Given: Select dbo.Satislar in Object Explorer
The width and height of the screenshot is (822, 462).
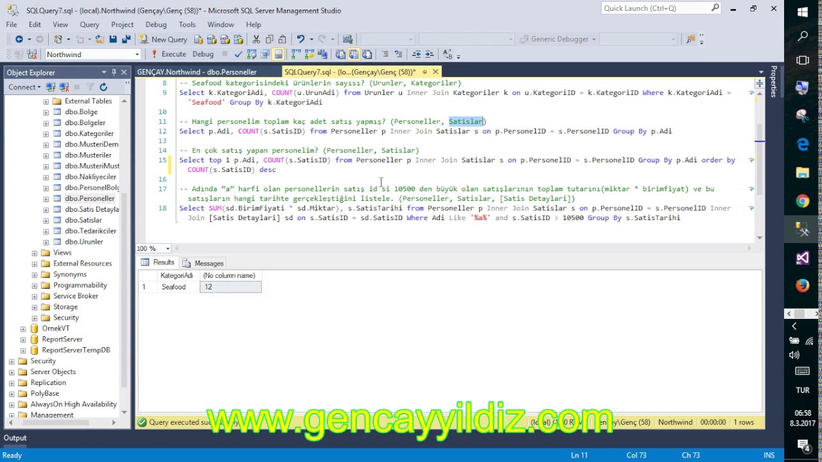Looking at the screenshot, I should click(83, 220).
